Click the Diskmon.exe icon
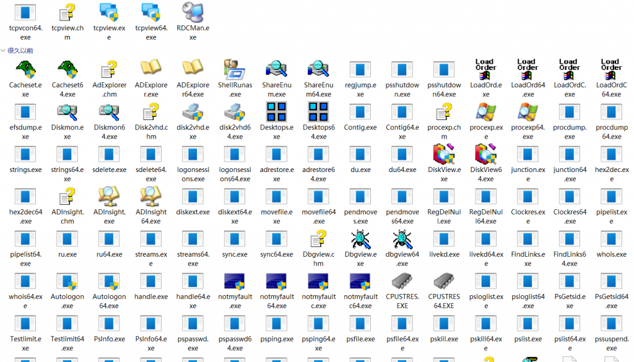Image resolution: width=634 pixels, height=362 pixels. 67,112
